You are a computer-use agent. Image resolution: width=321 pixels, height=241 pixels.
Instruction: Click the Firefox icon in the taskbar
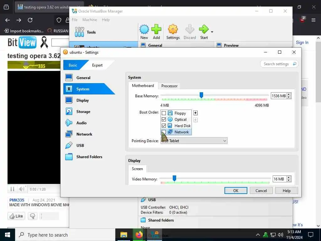(x=139, y=235)
